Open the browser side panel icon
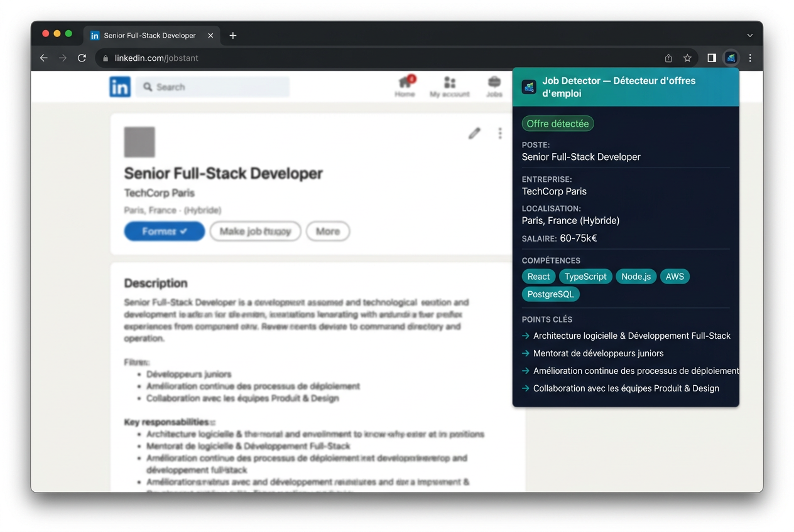Screen dimensions: 794x532 [x=712, y=58]
